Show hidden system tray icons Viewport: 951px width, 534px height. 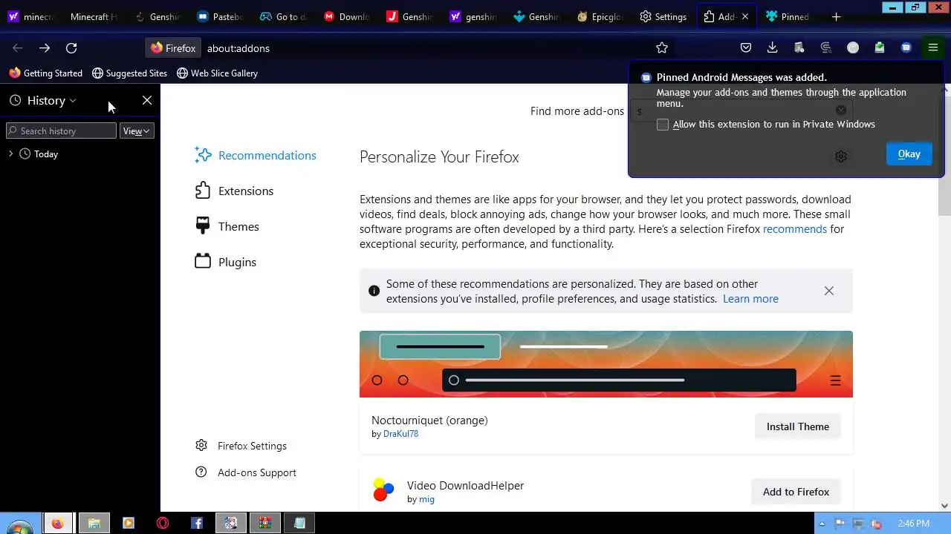(x=822, y=524)
